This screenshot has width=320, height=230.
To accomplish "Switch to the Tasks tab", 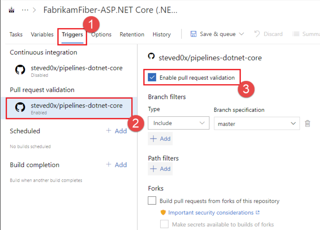I will tap(16, 34).
